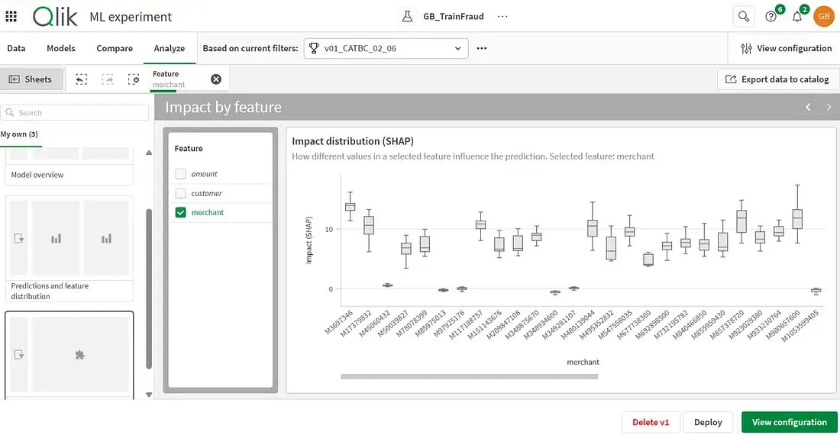This screenshot has width=840, height=435.
Task: Check the customer feature checkbox
Action: [181, 193]
